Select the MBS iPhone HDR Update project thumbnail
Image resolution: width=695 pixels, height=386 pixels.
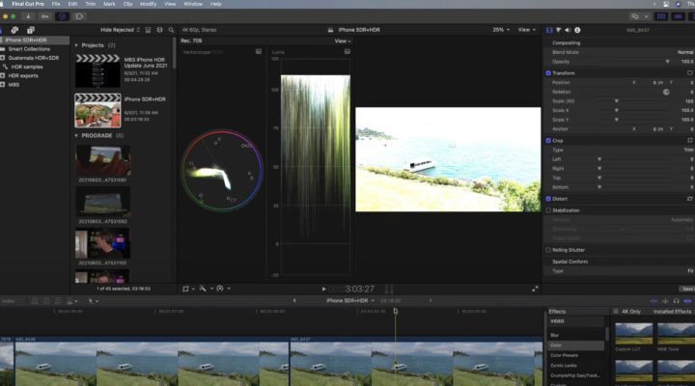point(97,70)
